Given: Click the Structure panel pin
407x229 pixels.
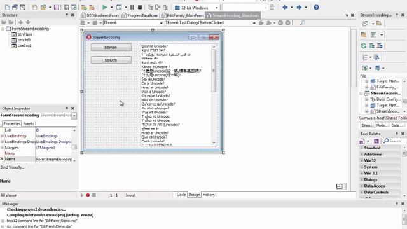Looking at the screenshot, I should (67, 15).
